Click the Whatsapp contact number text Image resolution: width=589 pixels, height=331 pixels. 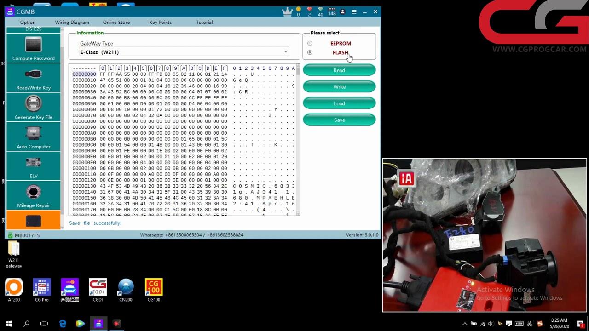pyautogui.click(x=192, y=235)
